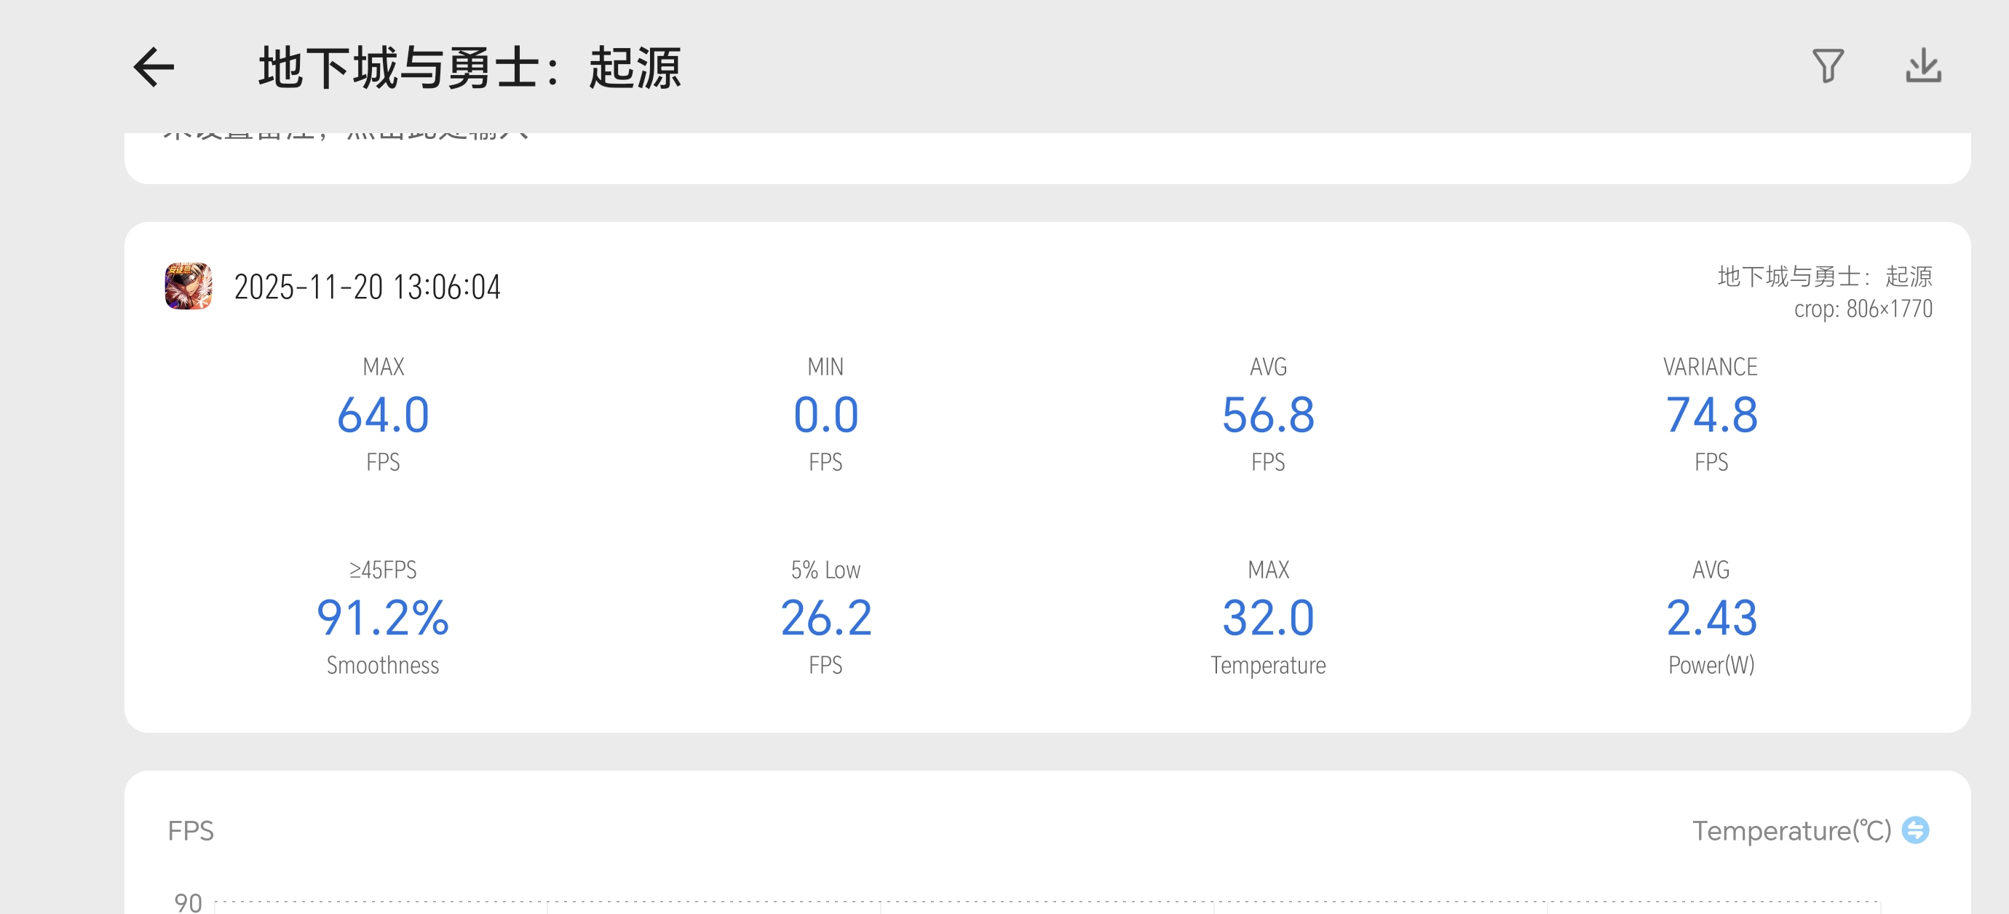The height and width of the screenshot is (914, 2009).
Task: Tap the MIN FPS value 0.0
Action: (825, 414)
